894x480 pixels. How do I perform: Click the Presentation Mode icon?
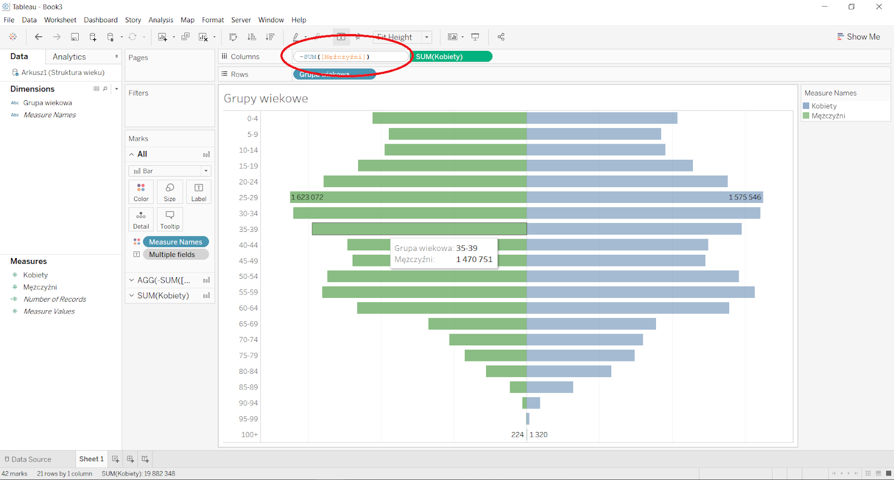coord(475,37)
